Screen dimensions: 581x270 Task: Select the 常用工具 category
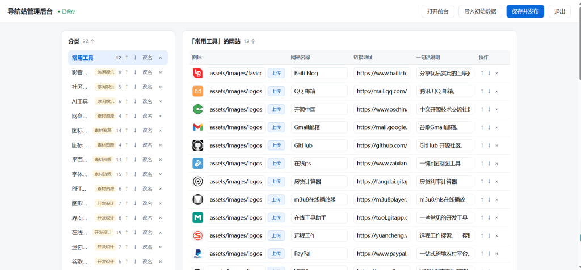[118, 58]
